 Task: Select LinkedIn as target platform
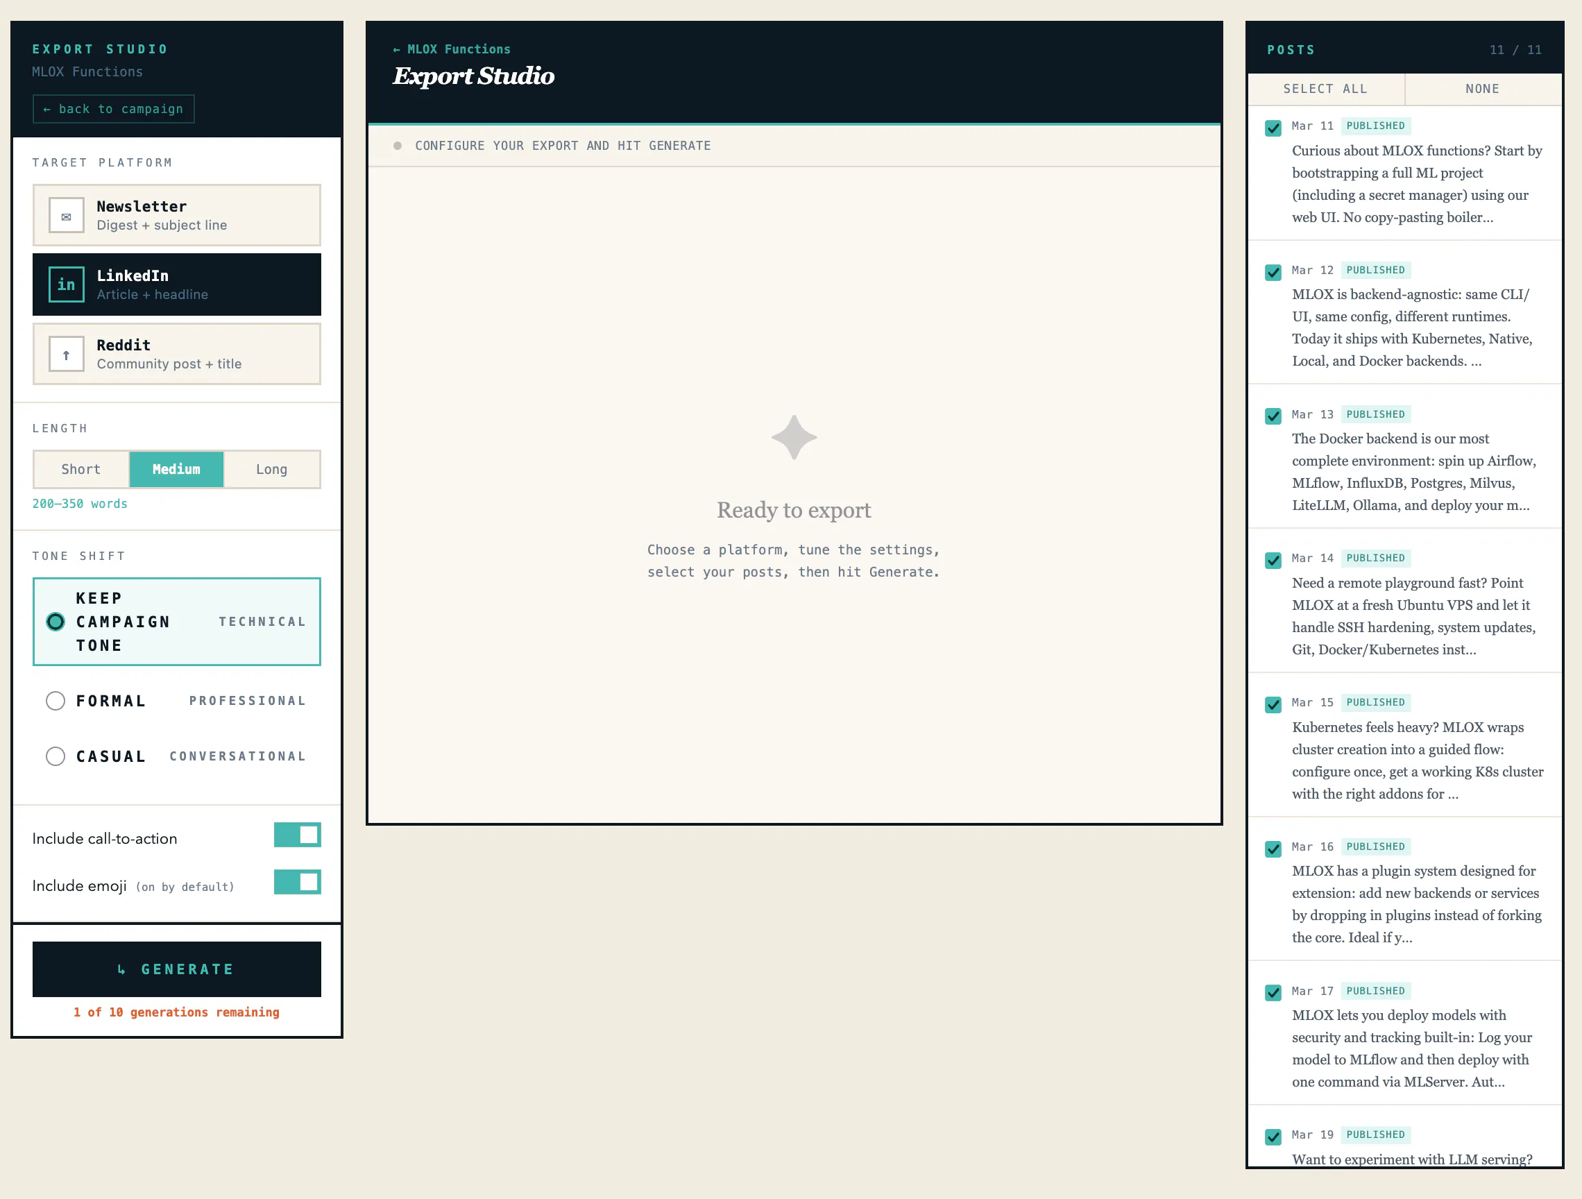pos(177,284)
